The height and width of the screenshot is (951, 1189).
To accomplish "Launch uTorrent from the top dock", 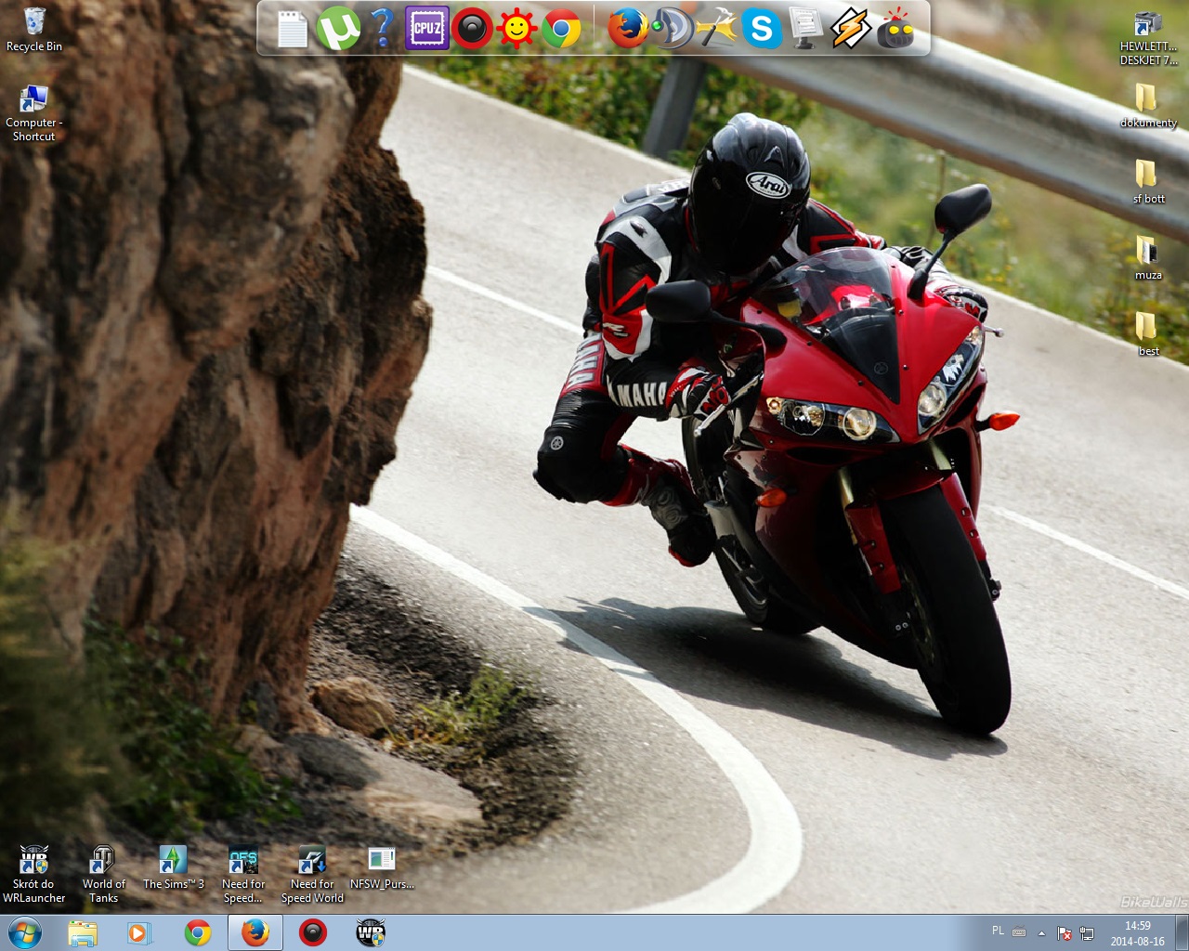I will pos(338,29).
